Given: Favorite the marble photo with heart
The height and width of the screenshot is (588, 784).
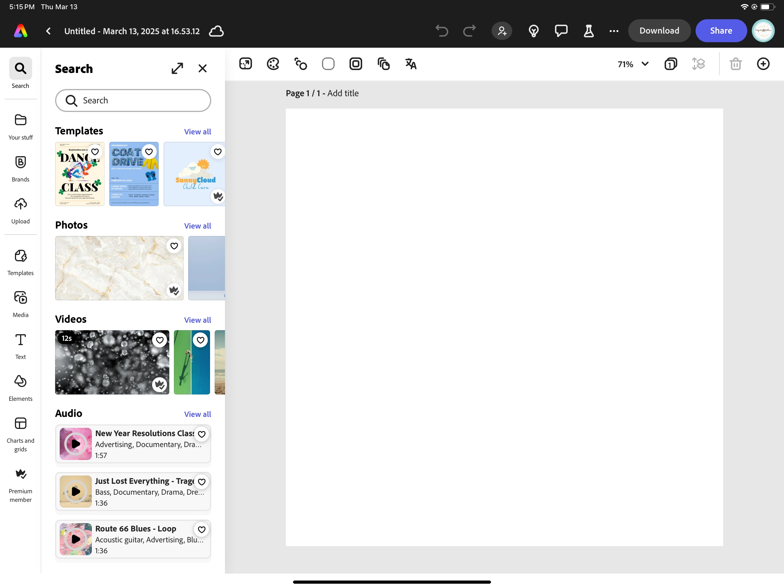Looking at the screenshot, I should click(x=174, y=246).
